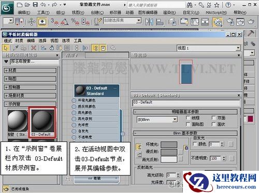Click the question mark Help icon
The height and width of the screenshot is (193, 259).
coord(228,5)
